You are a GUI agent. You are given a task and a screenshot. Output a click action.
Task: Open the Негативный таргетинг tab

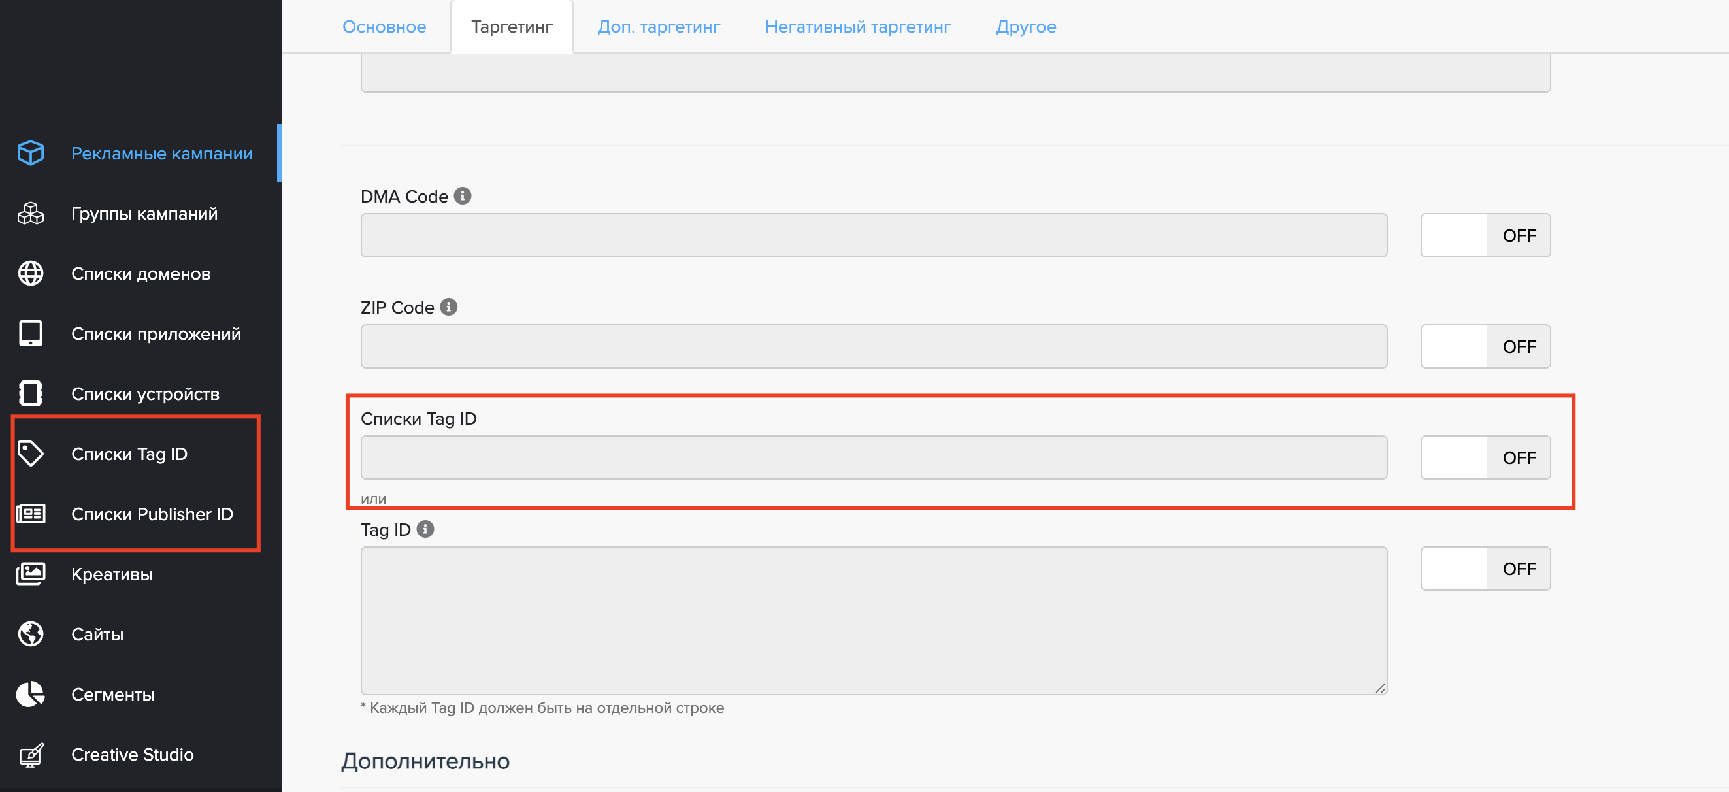(x=857, y=27)
